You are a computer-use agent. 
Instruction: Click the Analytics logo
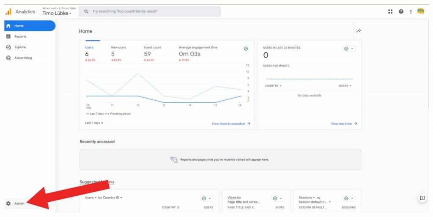[x=8, y=11]
